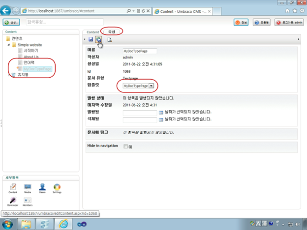Image resolution: width=307 pixels, height=230 pixels.
Task: Click the Save and publish icon
Action: tap(98, 39)
